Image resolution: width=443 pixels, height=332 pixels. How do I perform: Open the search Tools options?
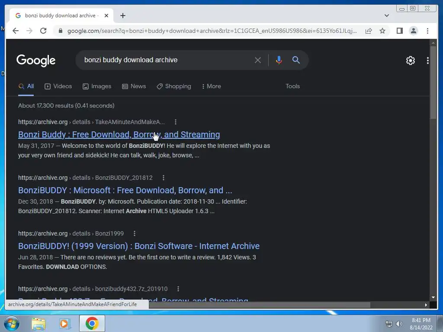click(292, 86)
